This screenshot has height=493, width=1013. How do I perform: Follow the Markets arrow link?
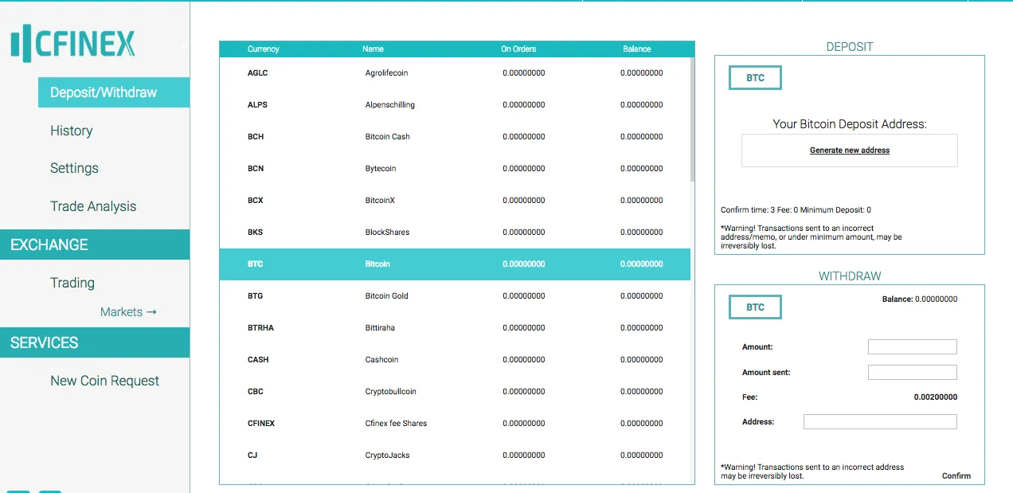pyautogui.click(x=128, y=312)
